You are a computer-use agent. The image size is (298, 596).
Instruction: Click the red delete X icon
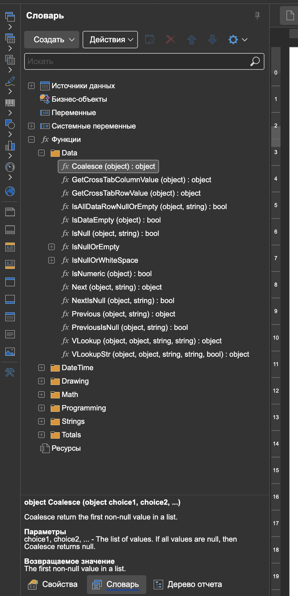170,40
